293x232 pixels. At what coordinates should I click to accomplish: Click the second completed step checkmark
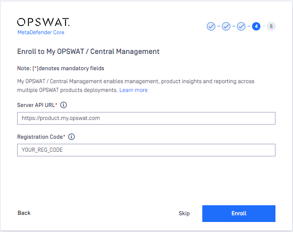[226, 26]
